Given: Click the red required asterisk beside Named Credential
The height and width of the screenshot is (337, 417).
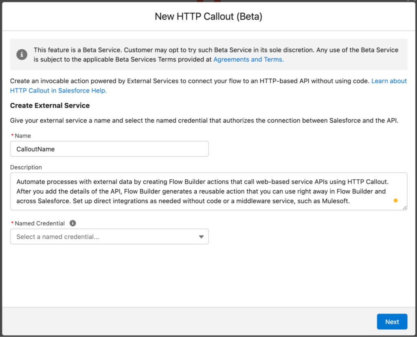Looking at the screenshot, I should 12,223.
